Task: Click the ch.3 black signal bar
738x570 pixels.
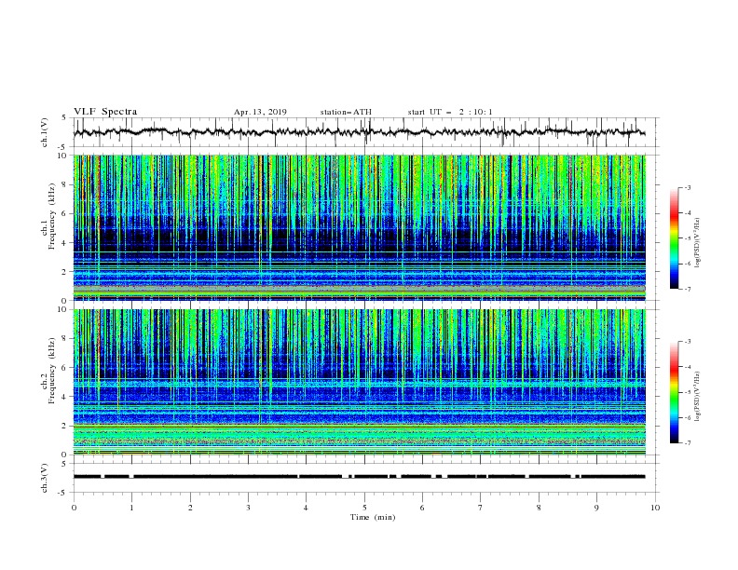Action: (359, 477)
